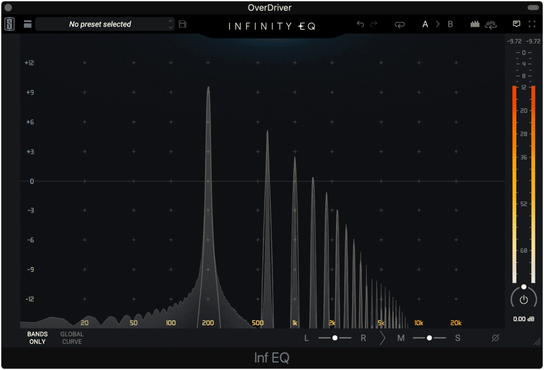Click the loop arrows icon beside redo

(x=399, y=24)
